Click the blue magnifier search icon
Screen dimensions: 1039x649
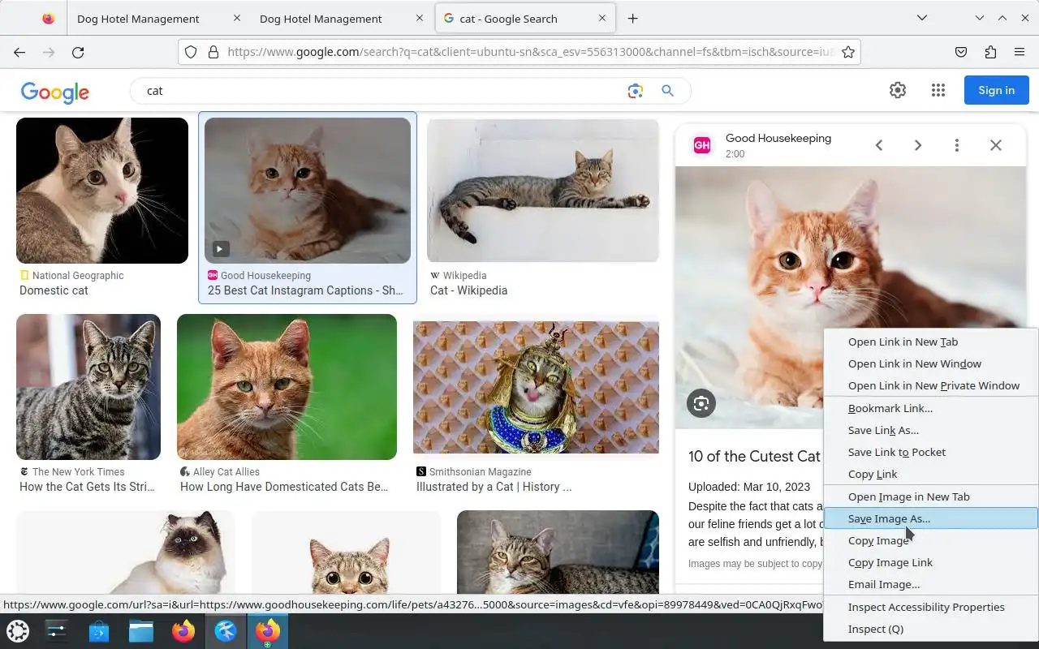tap(667, 91)
